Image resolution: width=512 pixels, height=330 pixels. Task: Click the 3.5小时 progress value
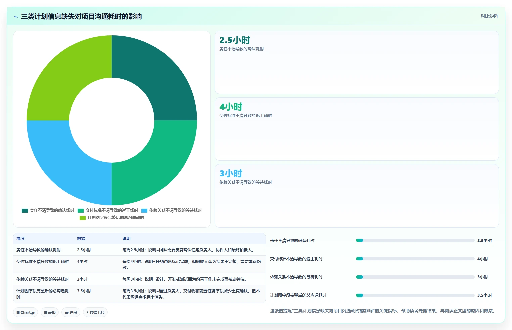tap(484, 295)
